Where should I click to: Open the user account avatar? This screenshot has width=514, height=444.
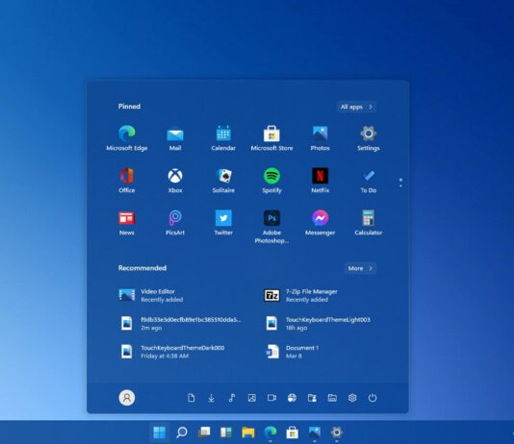127,398
